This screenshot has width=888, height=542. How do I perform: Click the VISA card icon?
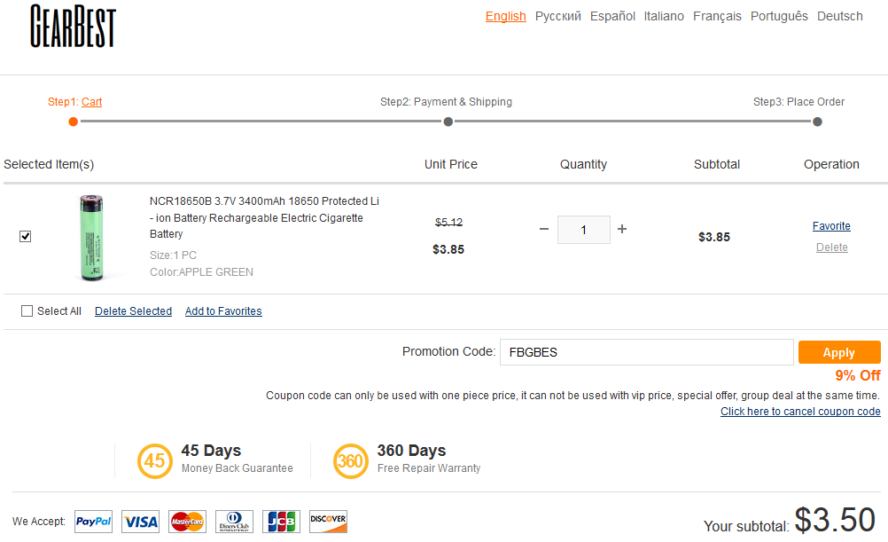tap(140, 522)
